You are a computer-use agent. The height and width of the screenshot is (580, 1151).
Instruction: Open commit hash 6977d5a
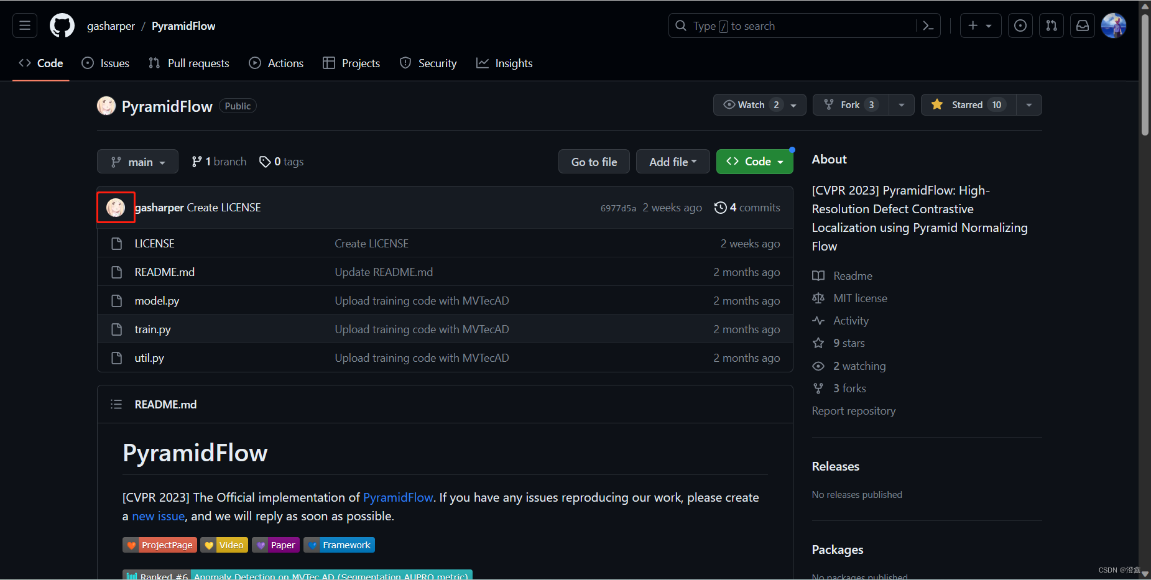(618, 208)
